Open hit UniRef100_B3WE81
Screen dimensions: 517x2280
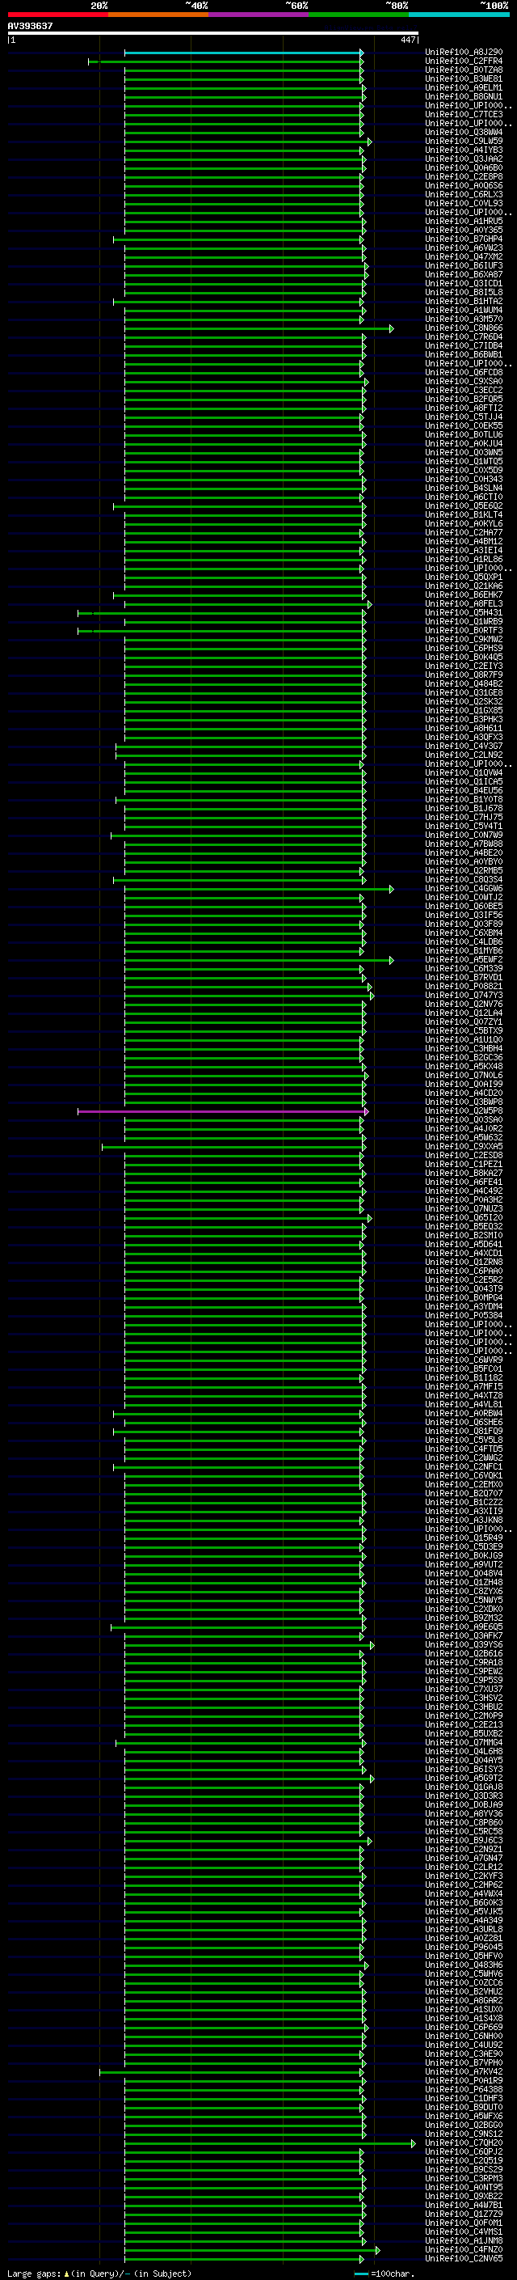[464, 78]
